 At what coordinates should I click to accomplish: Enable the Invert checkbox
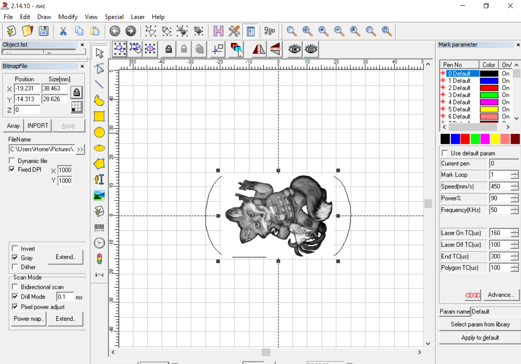[x=15, y=248]
